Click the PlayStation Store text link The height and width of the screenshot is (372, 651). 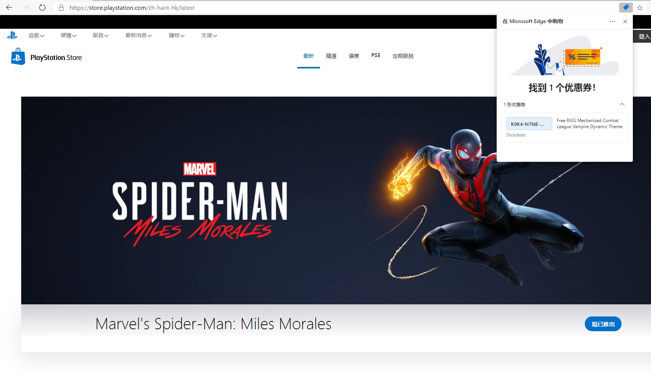click(x=56, y=57)
